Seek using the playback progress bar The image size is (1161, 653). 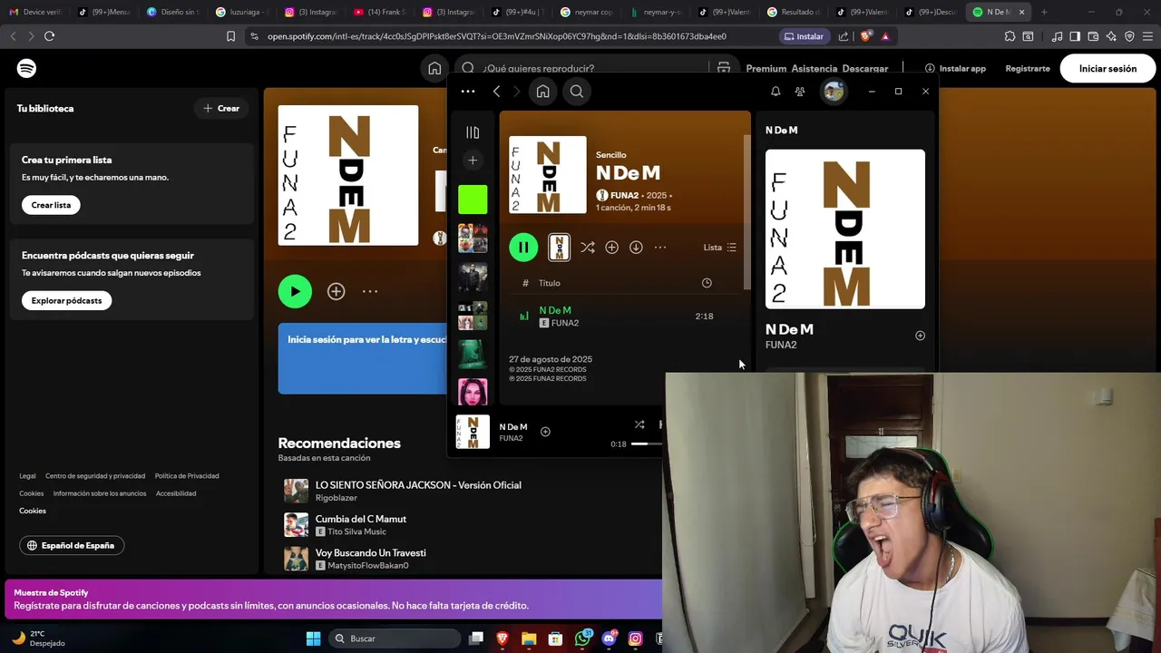click(x=647, y=444)
